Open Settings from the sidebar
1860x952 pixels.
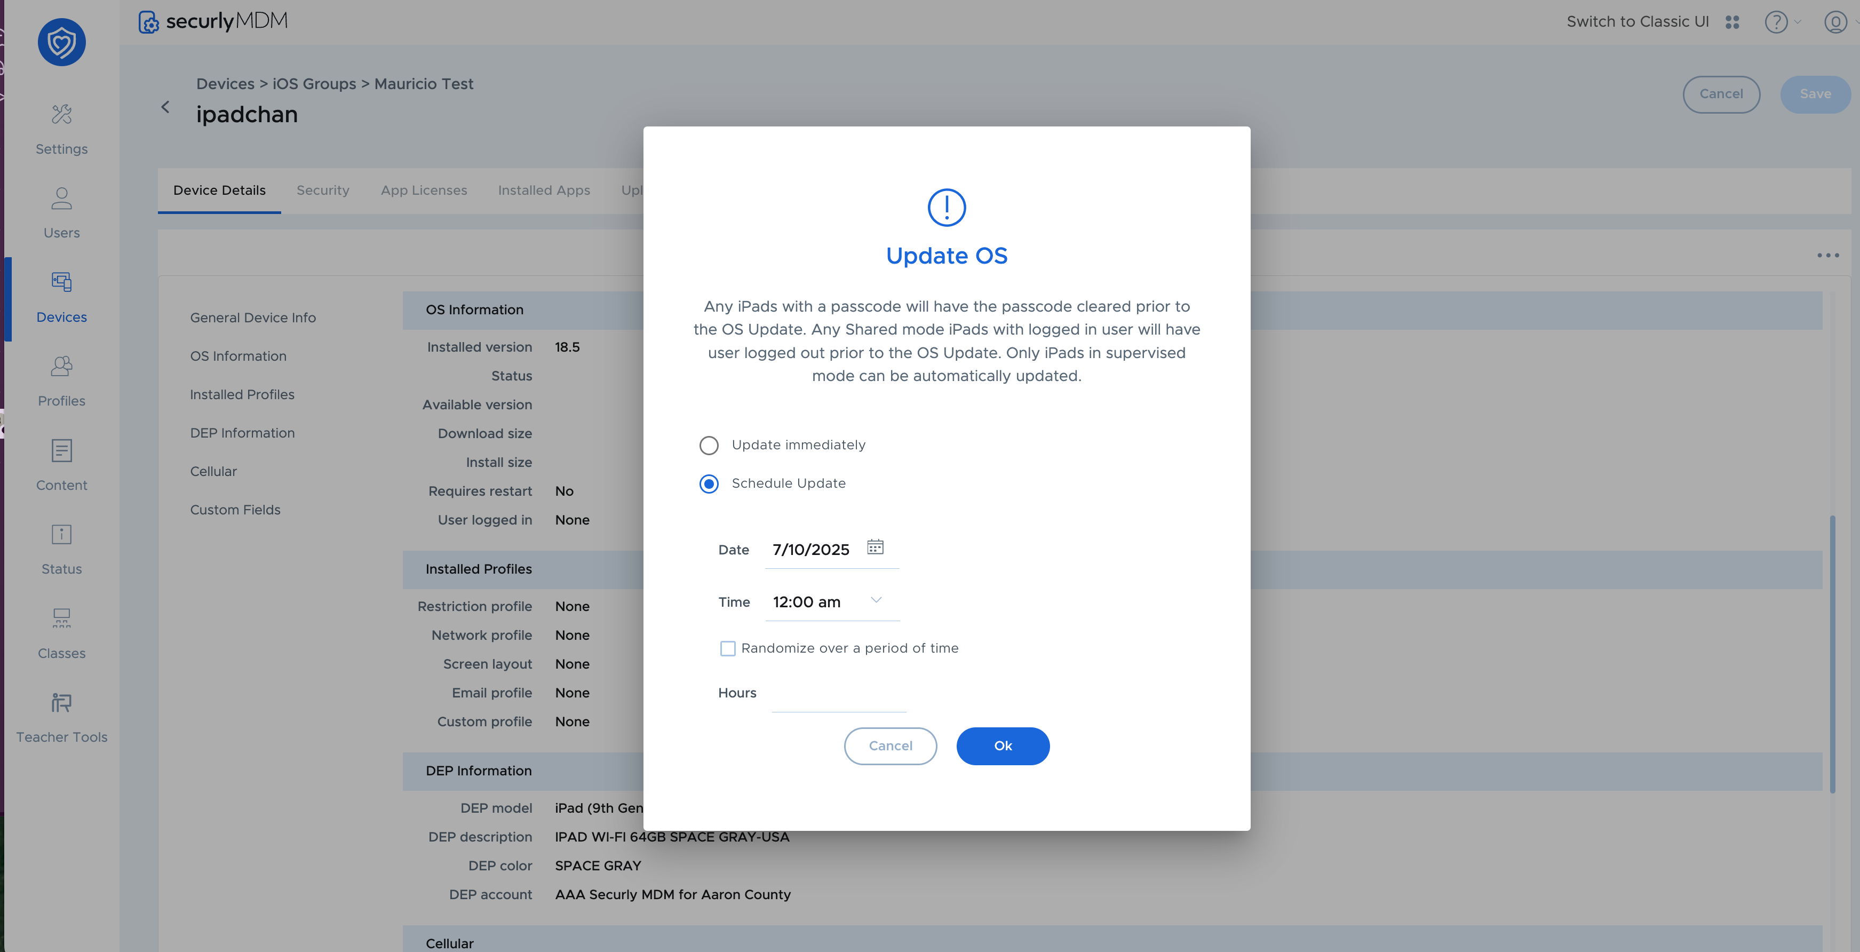click(x=61, y=130)
